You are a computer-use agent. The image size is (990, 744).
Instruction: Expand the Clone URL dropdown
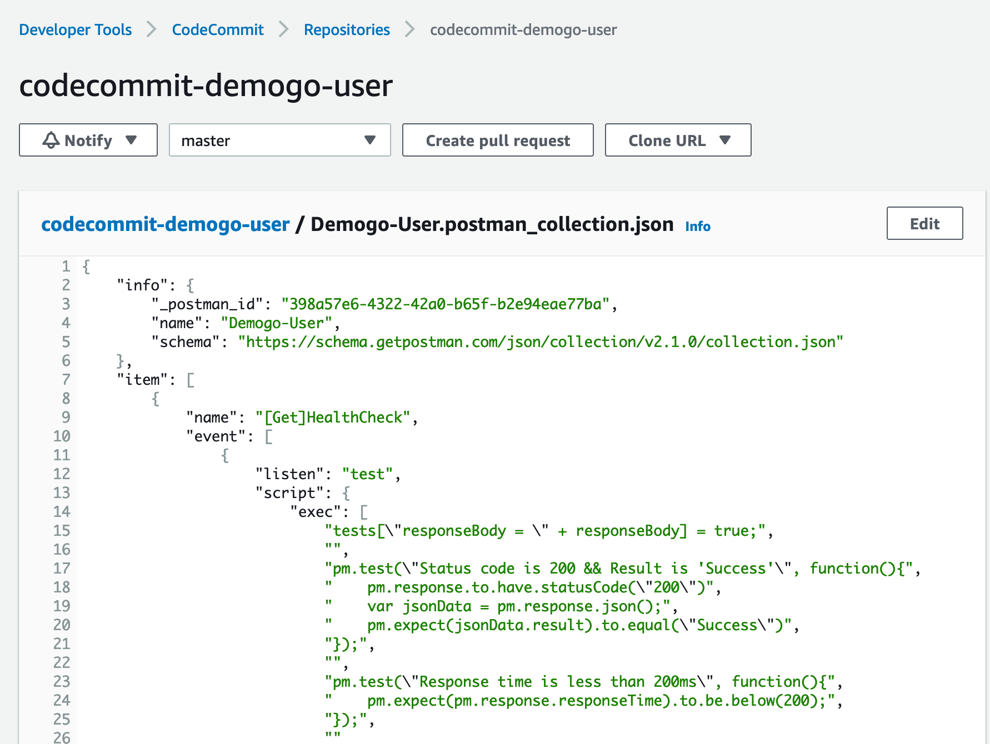678,140
